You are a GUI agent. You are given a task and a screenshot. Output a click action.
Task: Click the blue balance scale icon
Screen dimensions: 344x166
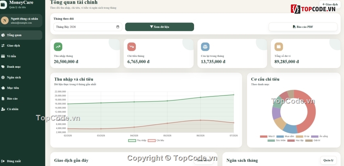[x=205, y=47]
